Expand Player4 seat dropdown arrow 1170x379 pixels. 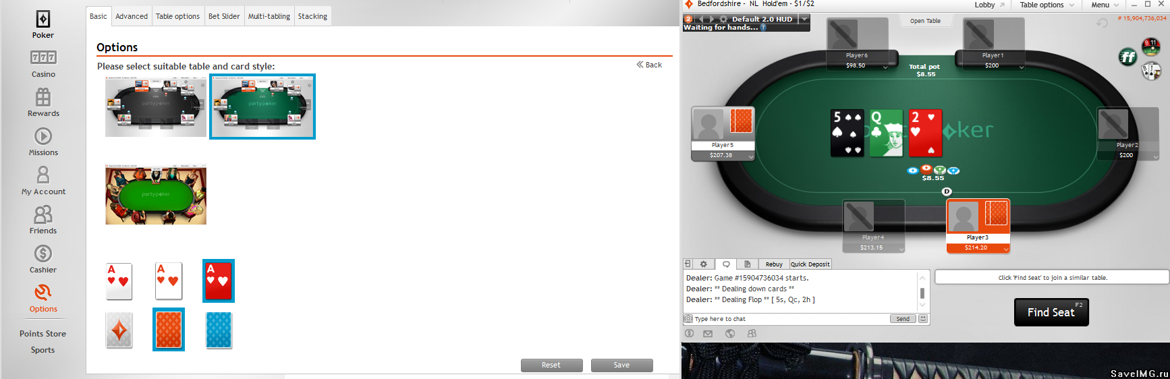tap(901, 249)
